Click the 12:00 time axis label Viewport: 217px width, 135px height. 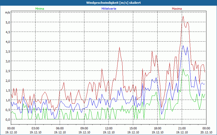(109, 129)
